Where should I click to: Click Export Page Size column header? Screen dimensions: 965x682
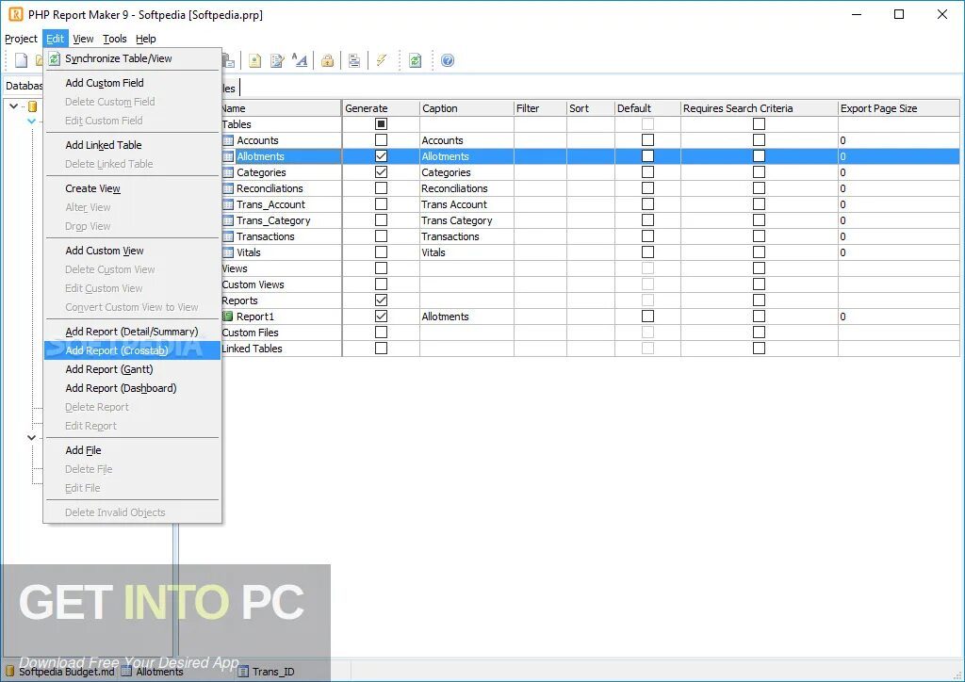click(898, 108)
